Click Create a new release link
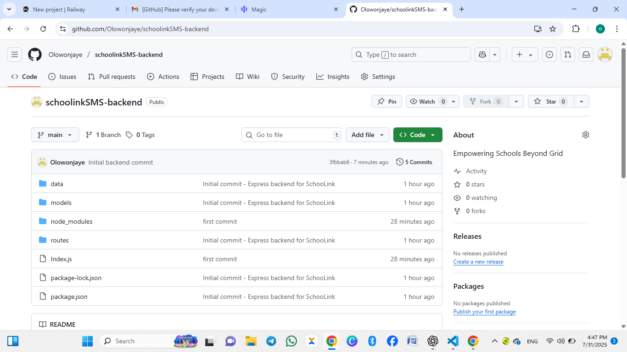The width and height of the screenshot is (627, 352). pos(478,262)
